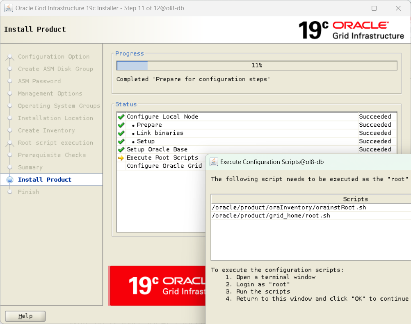Click green check beside Setup row
411x324 pixels.
(121, 141)
